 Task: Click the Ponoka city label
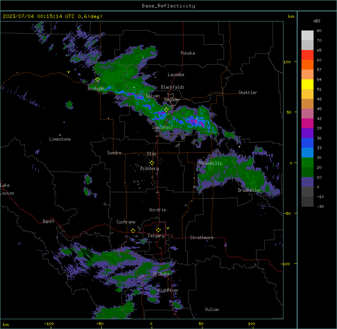click(188, 53)
